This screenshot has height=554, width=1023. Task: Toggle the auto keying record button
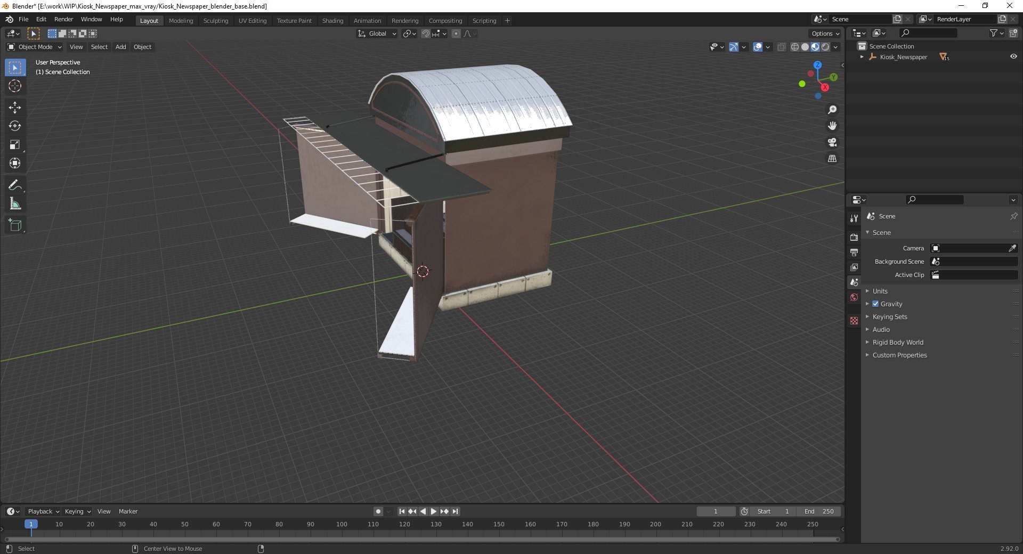[x=378, y=511]
